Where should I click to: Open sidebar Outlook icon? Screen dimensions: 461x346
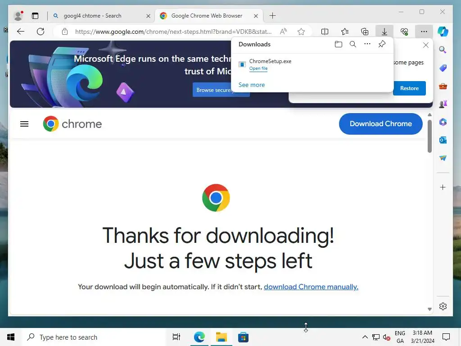(x=443, y=140)
